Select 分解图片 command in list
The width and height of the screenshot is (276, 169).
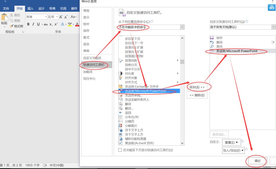(x=149, y=126)
